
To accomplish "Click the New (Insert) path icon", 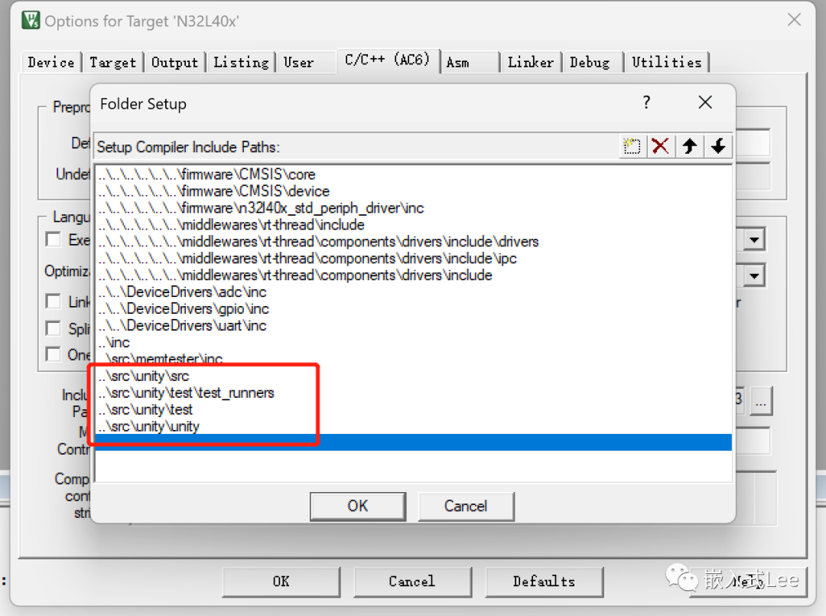I will click(x=632, y=146).
